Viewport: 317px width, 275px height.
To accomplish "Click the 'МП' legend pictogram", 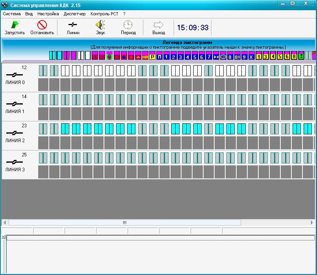I will pos(145,57).
